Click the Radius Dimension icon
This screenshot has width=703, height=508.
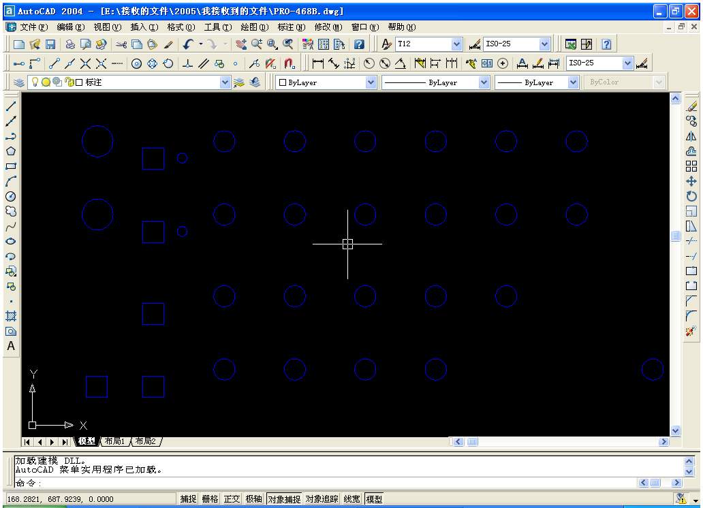point(369,63)
